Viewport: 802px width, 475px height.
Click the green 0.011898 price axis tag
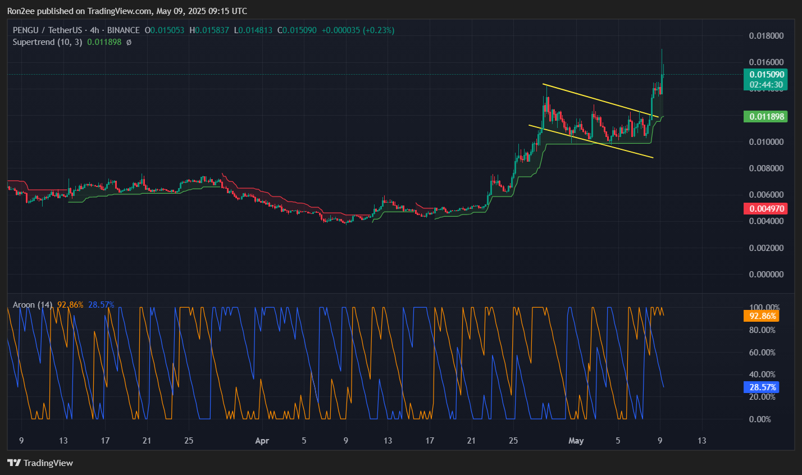[766, 117]
